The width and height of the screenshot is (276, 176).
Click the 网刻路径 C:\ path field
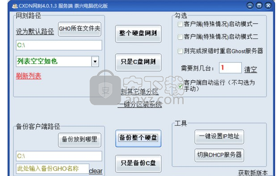(x=59, y=45)
